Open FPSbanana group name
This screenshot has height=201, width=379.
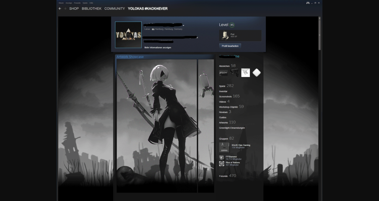tap(231, 157)
